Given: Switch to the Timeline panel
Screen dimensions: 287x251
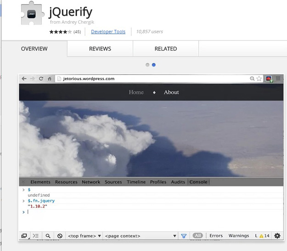Looking at the screenshot, I should [136, 182].
